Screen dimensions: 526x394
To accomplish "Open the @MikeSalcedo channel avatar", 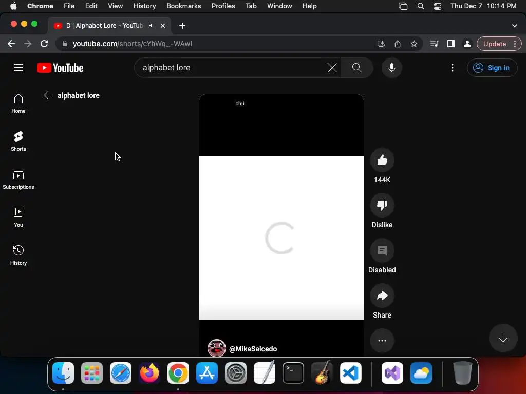I will point(217,348).
